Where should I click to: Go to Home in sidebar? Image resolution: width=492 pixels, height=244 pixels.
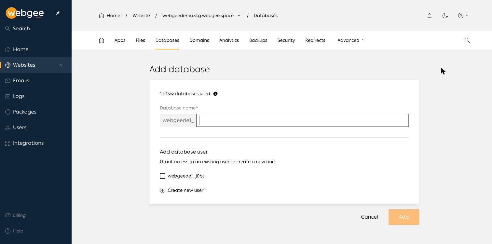tap(36, 49)
